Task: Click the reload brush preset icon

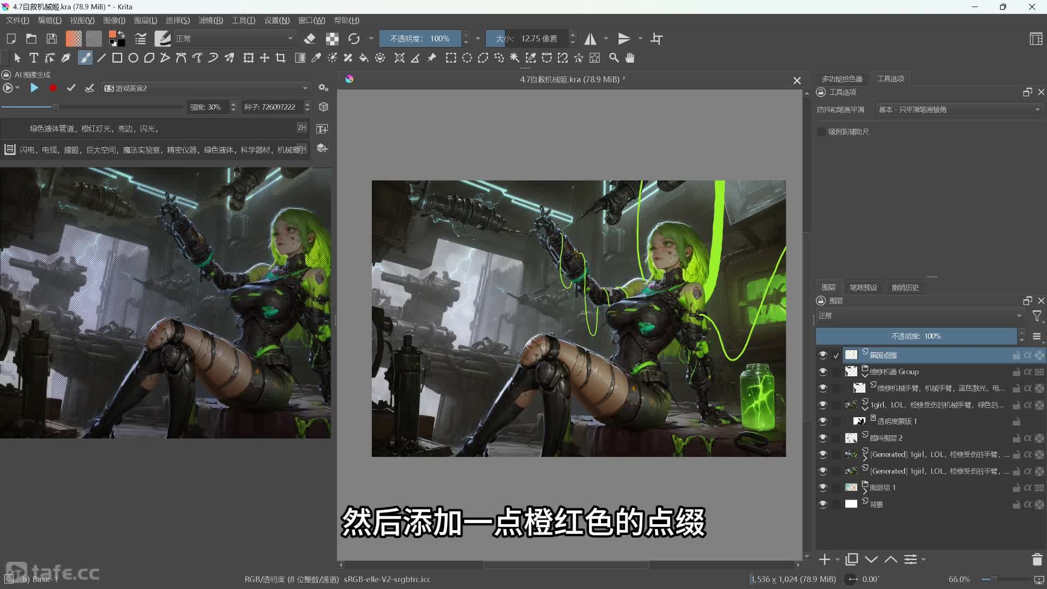Action: click(x=354, y=39)
